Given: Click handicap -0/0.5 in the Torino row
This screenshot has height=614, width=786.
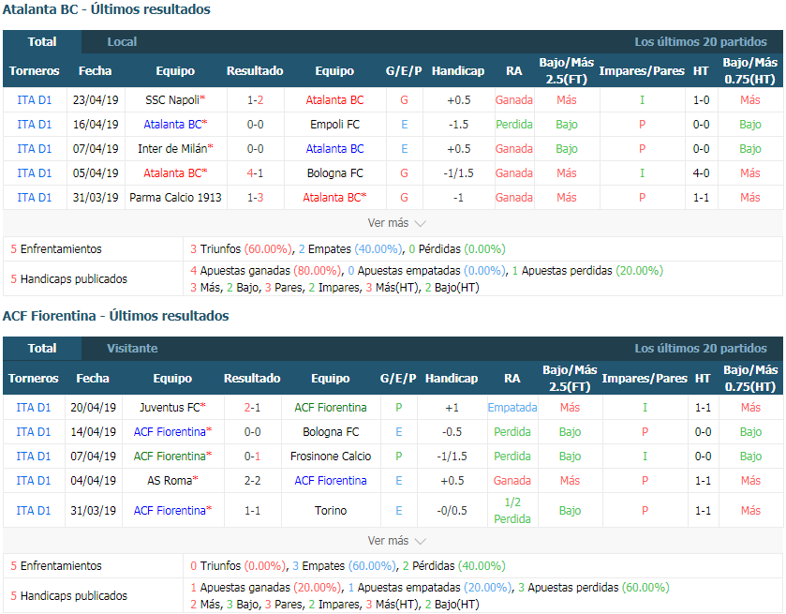Looking at the screenshot, I should [x=452, y=510].
